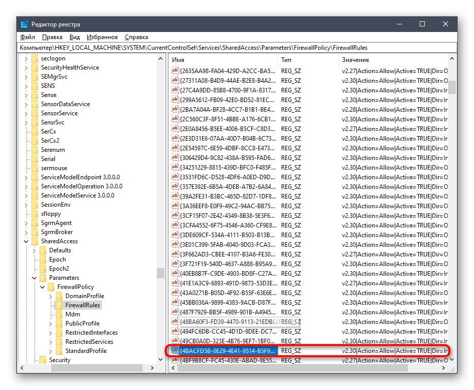Expand the SgrmBroker key
This screenshot has width=474, height=390.
click(x=26, y=233)
